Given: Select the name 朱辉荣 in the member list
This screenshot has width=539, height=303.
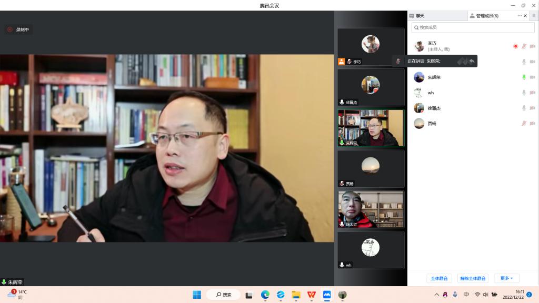Looking at the screenshot, I should [x=434, y=77].
